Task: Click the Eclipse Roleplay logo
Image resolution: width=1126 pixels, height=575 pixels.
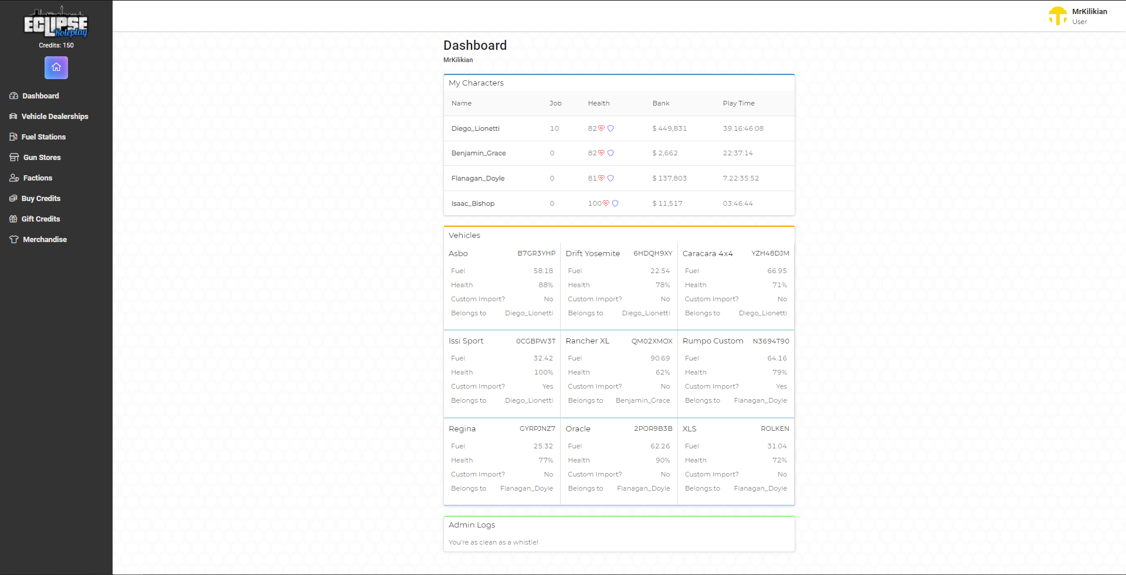Action: pos(56,23)
